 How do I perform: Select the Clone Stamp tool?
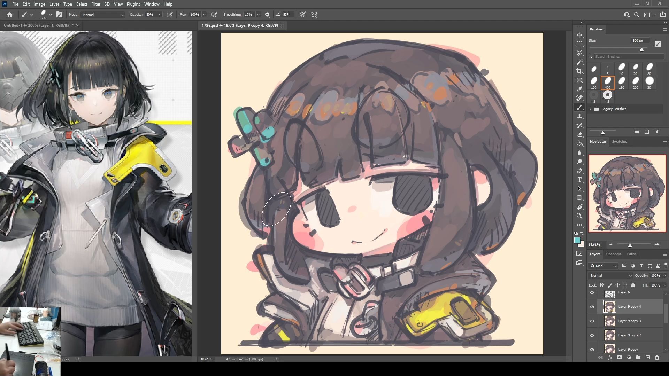pyautogui.click(x=579, y=117)
